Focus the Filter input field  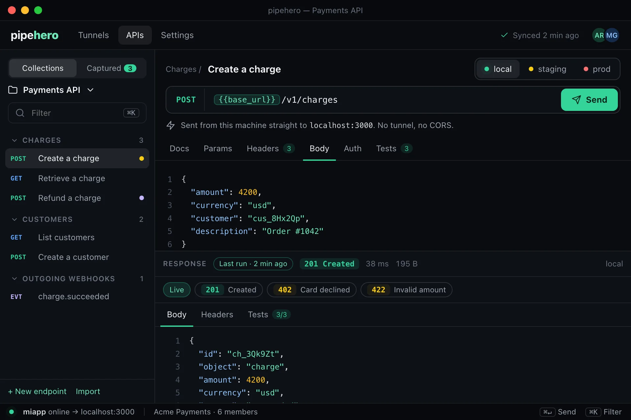coord(77,113)
